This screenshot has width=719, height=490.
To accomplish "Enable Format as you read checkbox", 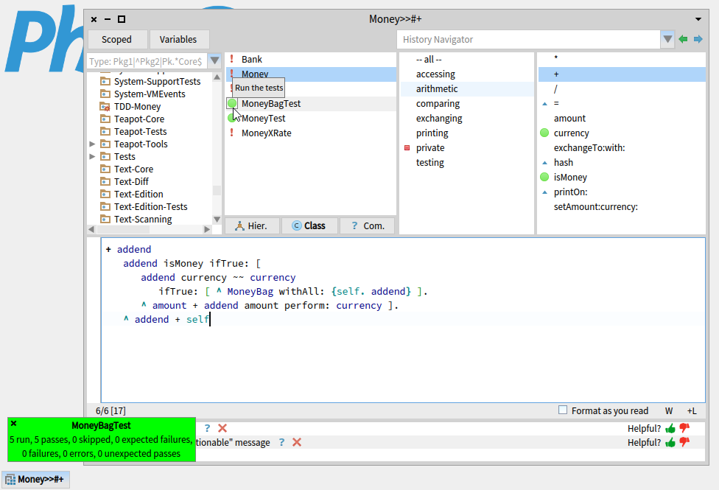I will (x=563, y=410).
